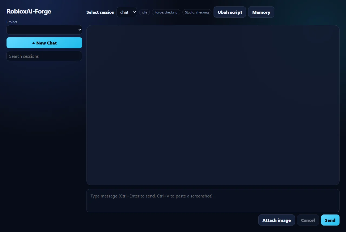
Task: Click the Cancel button
Action: point(308,220)
